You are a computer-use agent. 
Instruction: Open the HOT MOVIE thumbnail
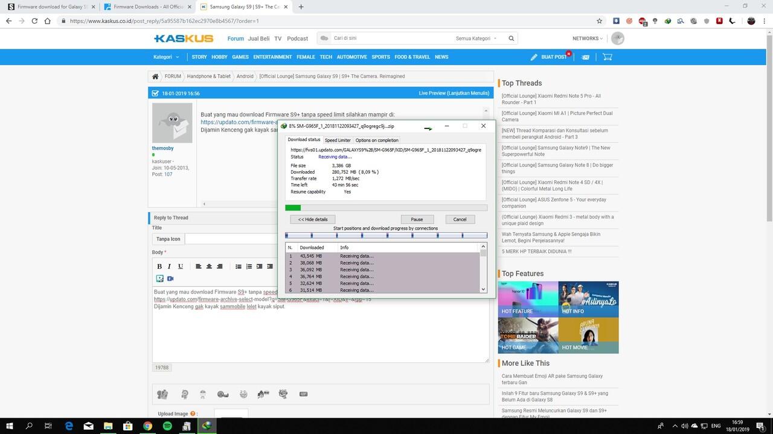(588, 335)
